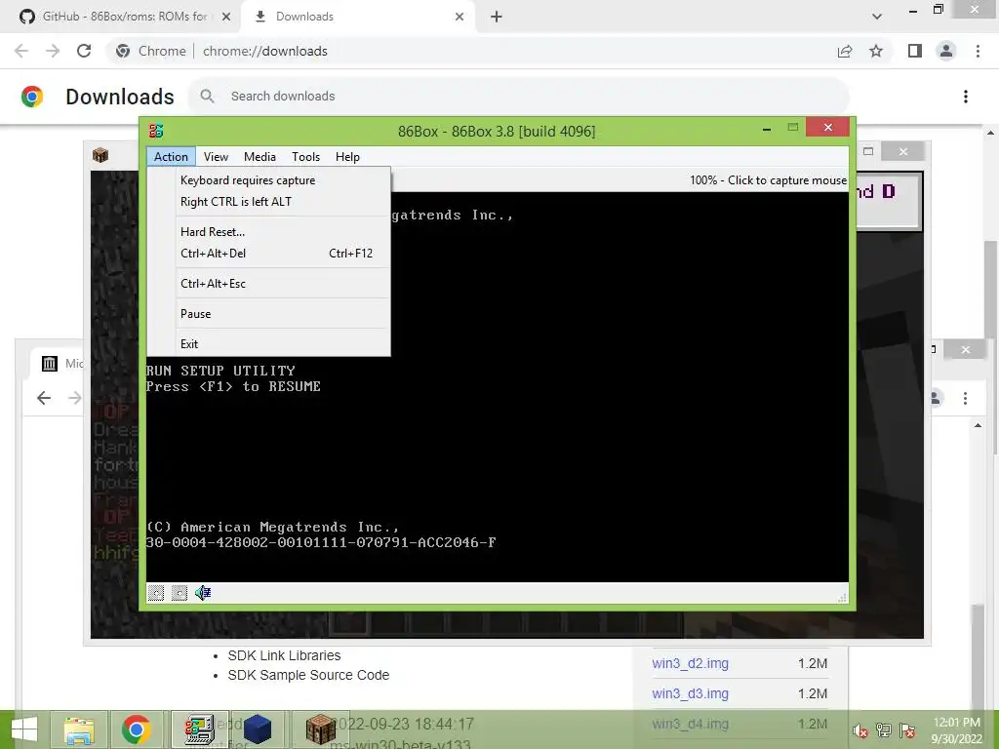This screenshot has height=749, width=999.
Task: Open the View menu
Action: pyautogui.click(x=216, y=157)
